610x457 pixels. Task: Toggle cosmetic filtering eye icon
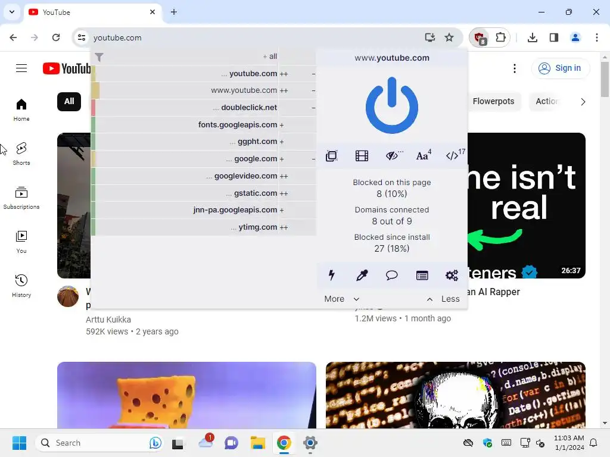pyautogui.click(x=392, y=156)
